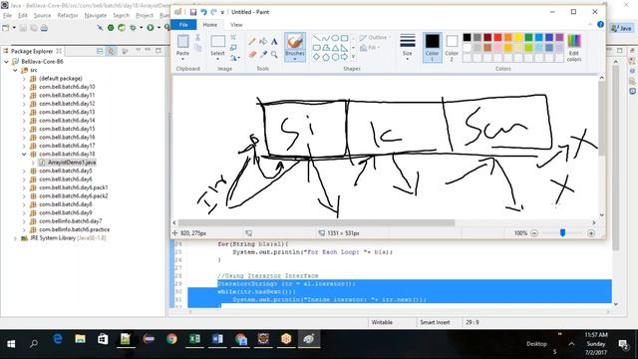Click the Debug bug icon in Eclipse toolbar
The image size is (638, 359).
tap(133, 28)
